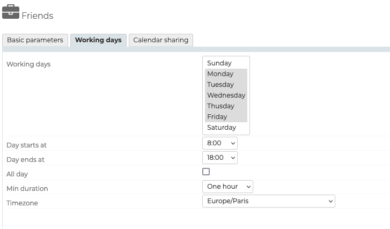Open the Day starts at dropdown

(x=220, y=144)
